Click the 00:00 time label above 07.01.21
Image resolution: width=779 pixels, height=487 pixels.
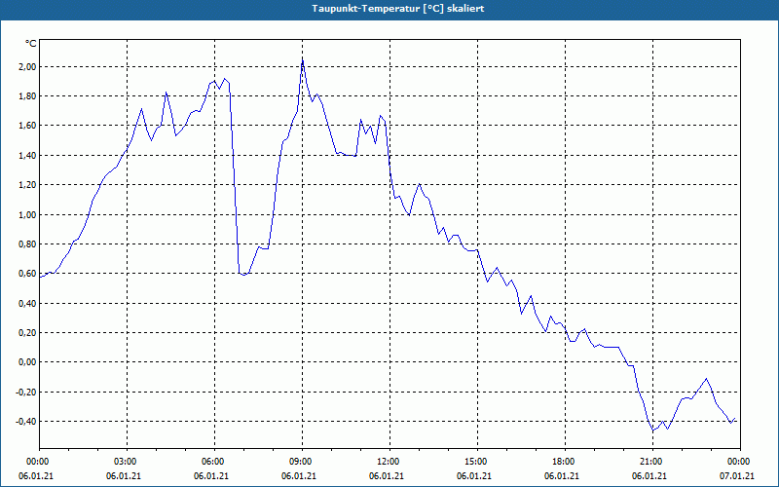(740, 462)
